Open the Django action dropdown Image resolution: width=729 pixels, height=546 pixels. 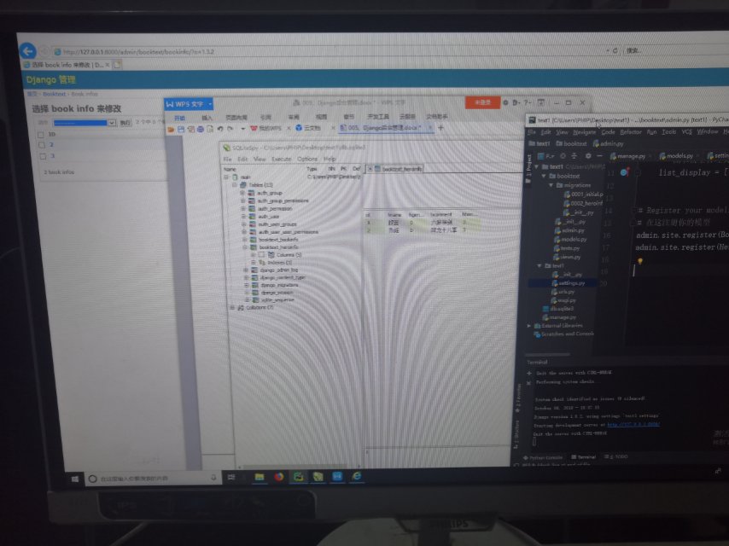tap(85, 123)
